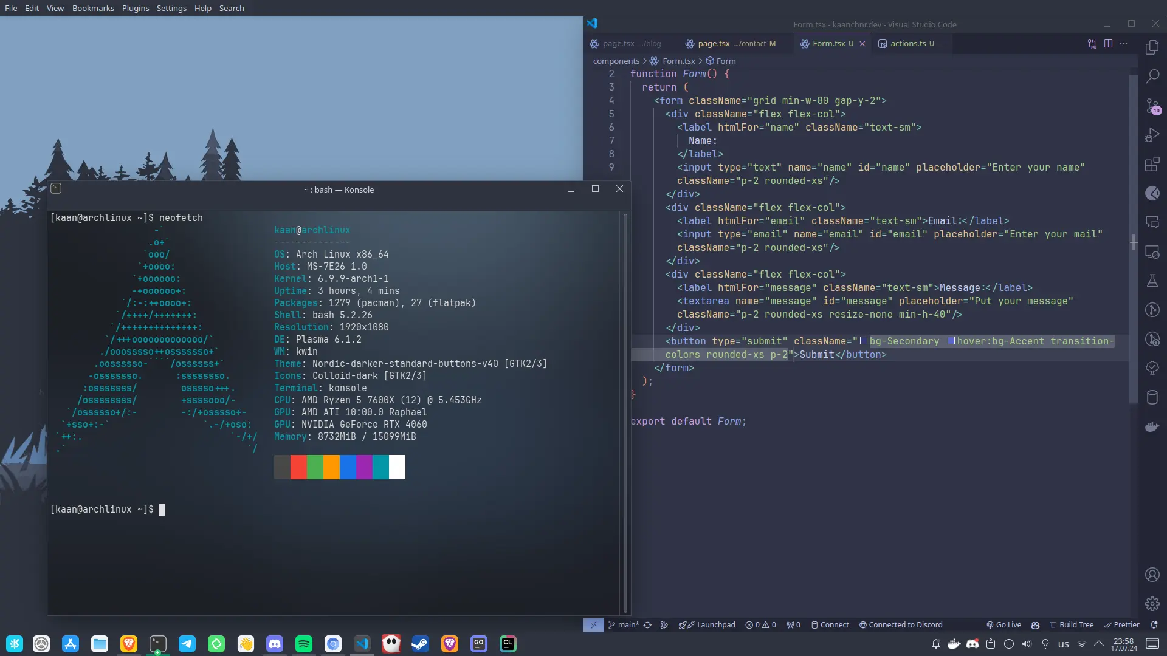Open CLion from the taskbar

[x=508, y=644]
